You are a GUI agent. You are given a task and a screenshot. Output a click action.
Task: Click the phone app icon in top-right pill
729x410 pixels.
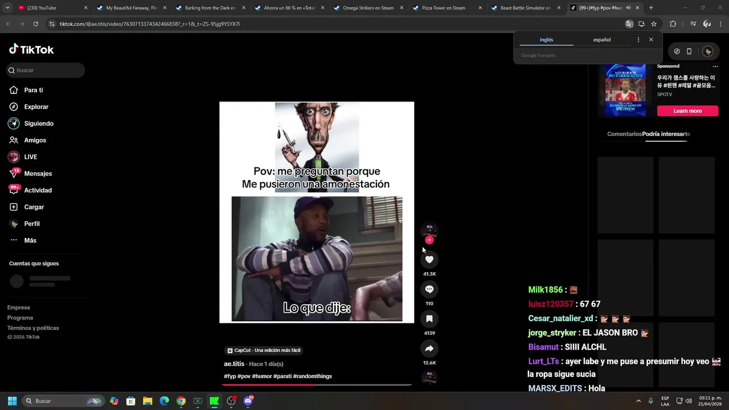(x=689, y=51)
